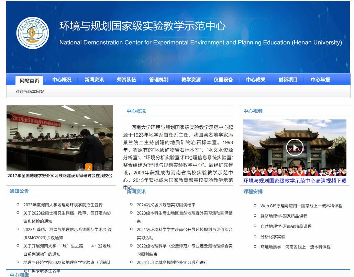Play the center introduction video
354x277 pixels.
[295, 147]
